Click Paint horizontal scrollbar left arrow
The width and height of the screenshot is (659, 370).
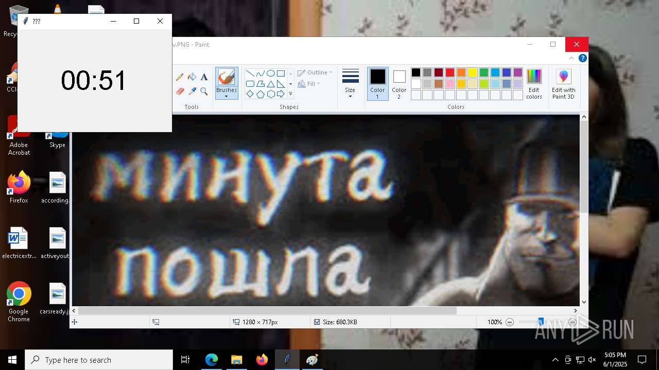click(74, 310)
